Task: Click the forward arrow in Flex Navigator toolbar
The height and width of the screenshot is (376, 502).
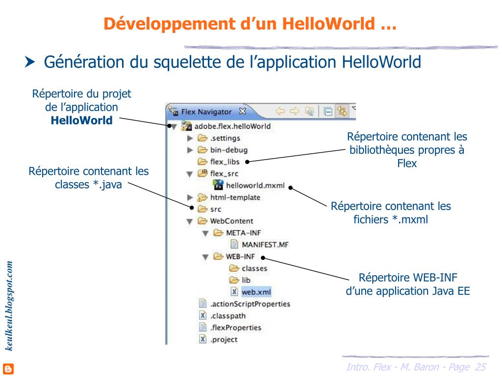Action: [x=295, y=111]
